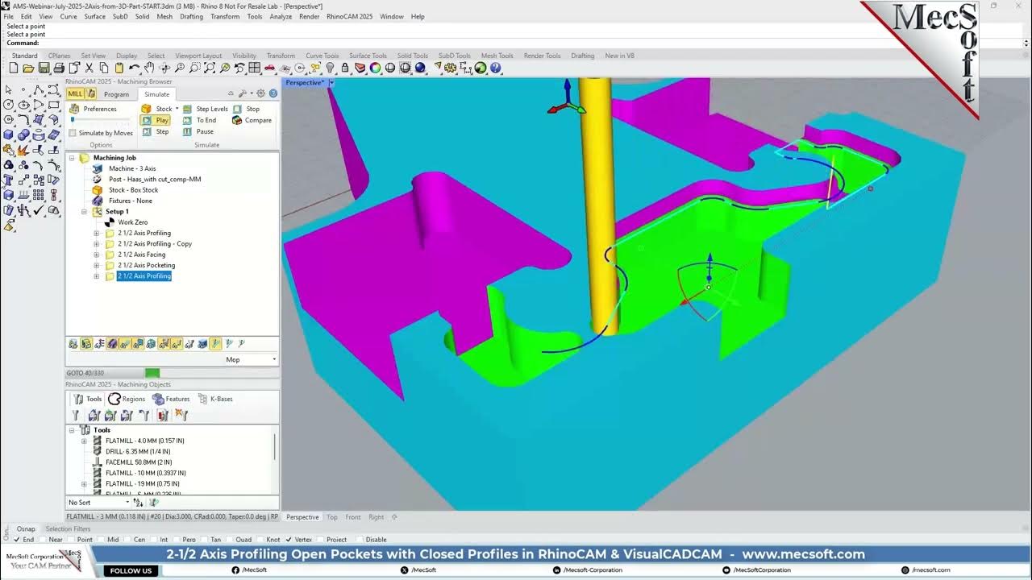Enable the Simulate by Moves checkbox
This screenshot has width=1032, height=580.
pyautogui.click(x=71, y=133)
